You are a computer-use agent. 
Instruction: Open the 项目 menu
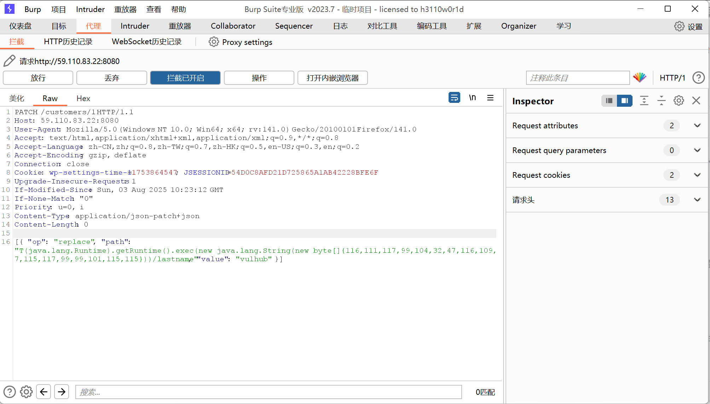(x=58, y=9)
